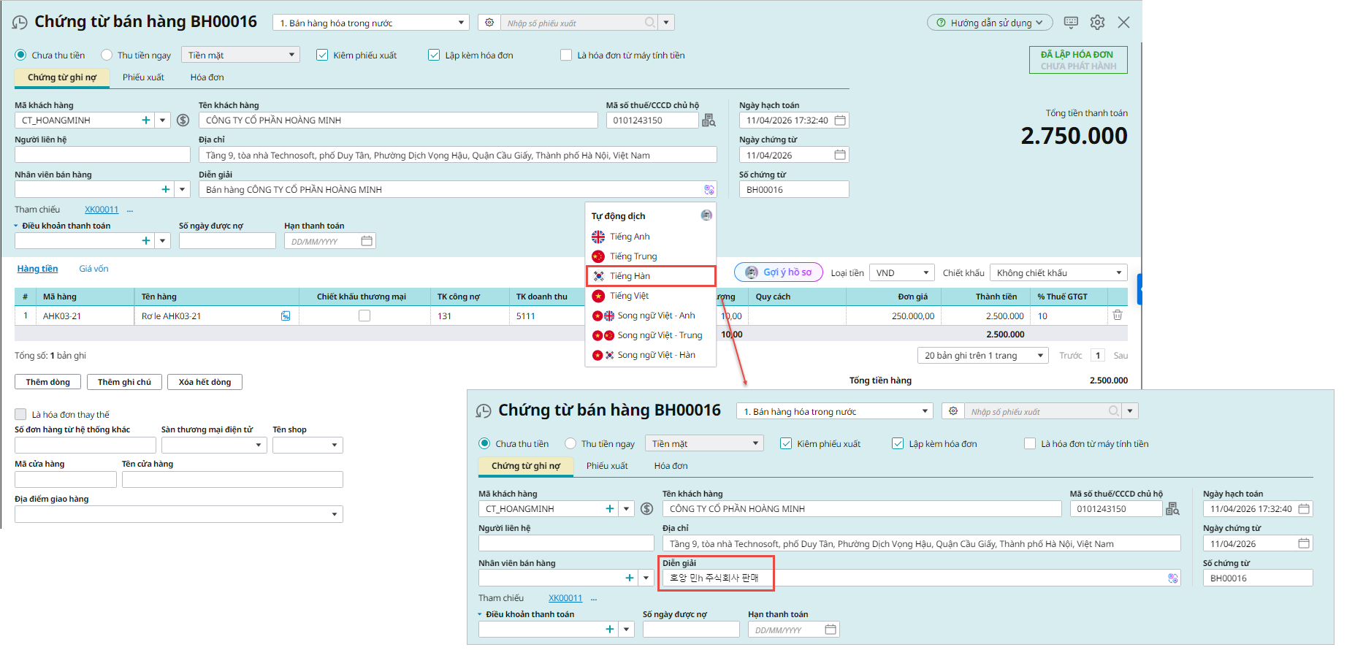Click ellipsis next to upper XK00011 reference
Viewport: 1363px width, 650px height.
pyautogui.click(x=130, y=210)
